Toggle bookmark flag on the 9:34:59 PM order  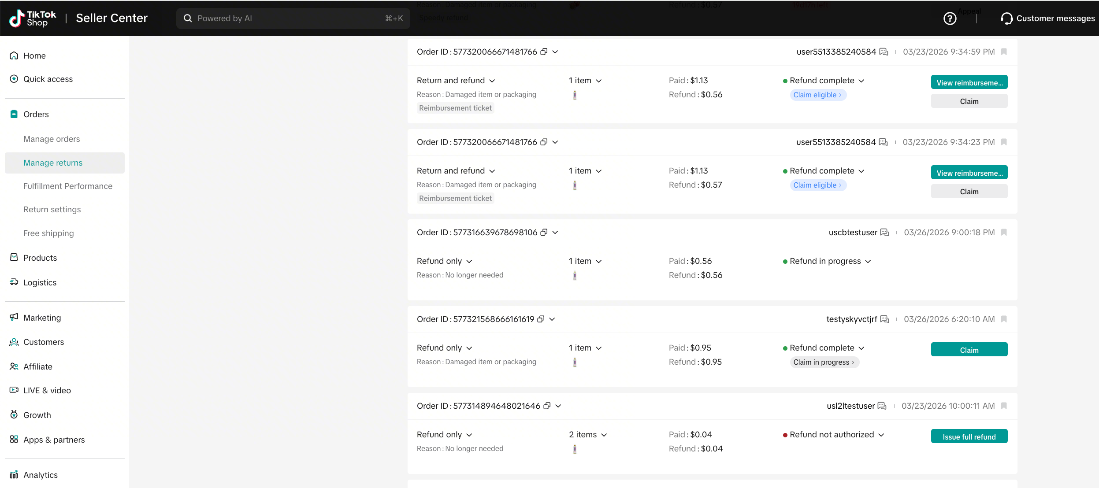pos(1004,52)
